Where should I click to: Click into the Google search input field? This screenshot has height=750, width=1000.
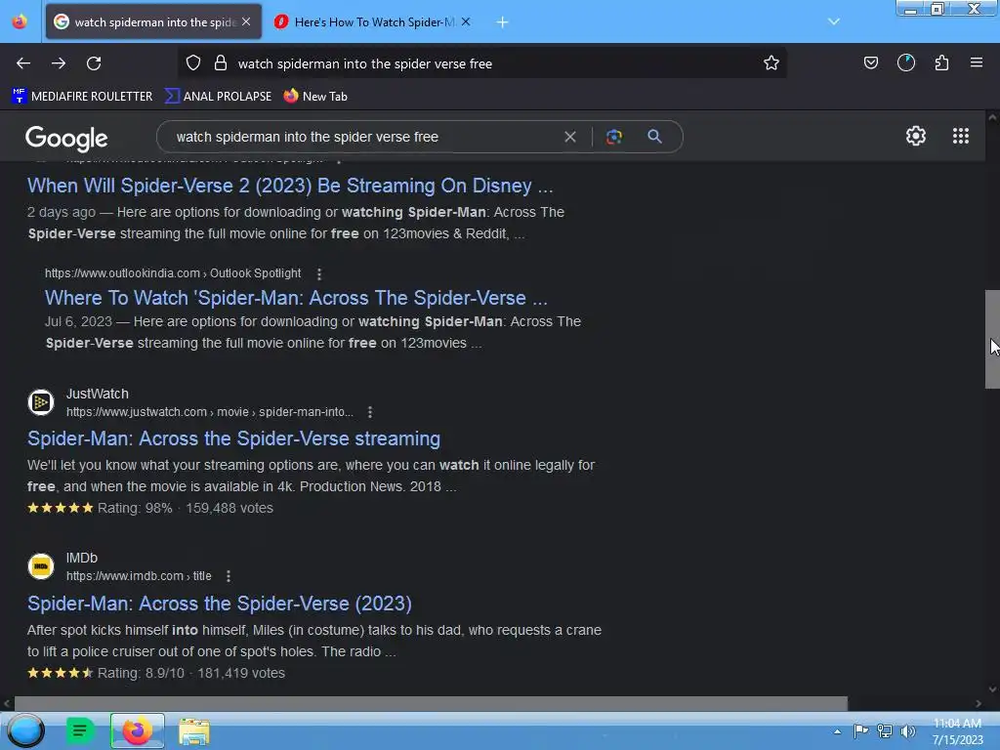[363, 137]
